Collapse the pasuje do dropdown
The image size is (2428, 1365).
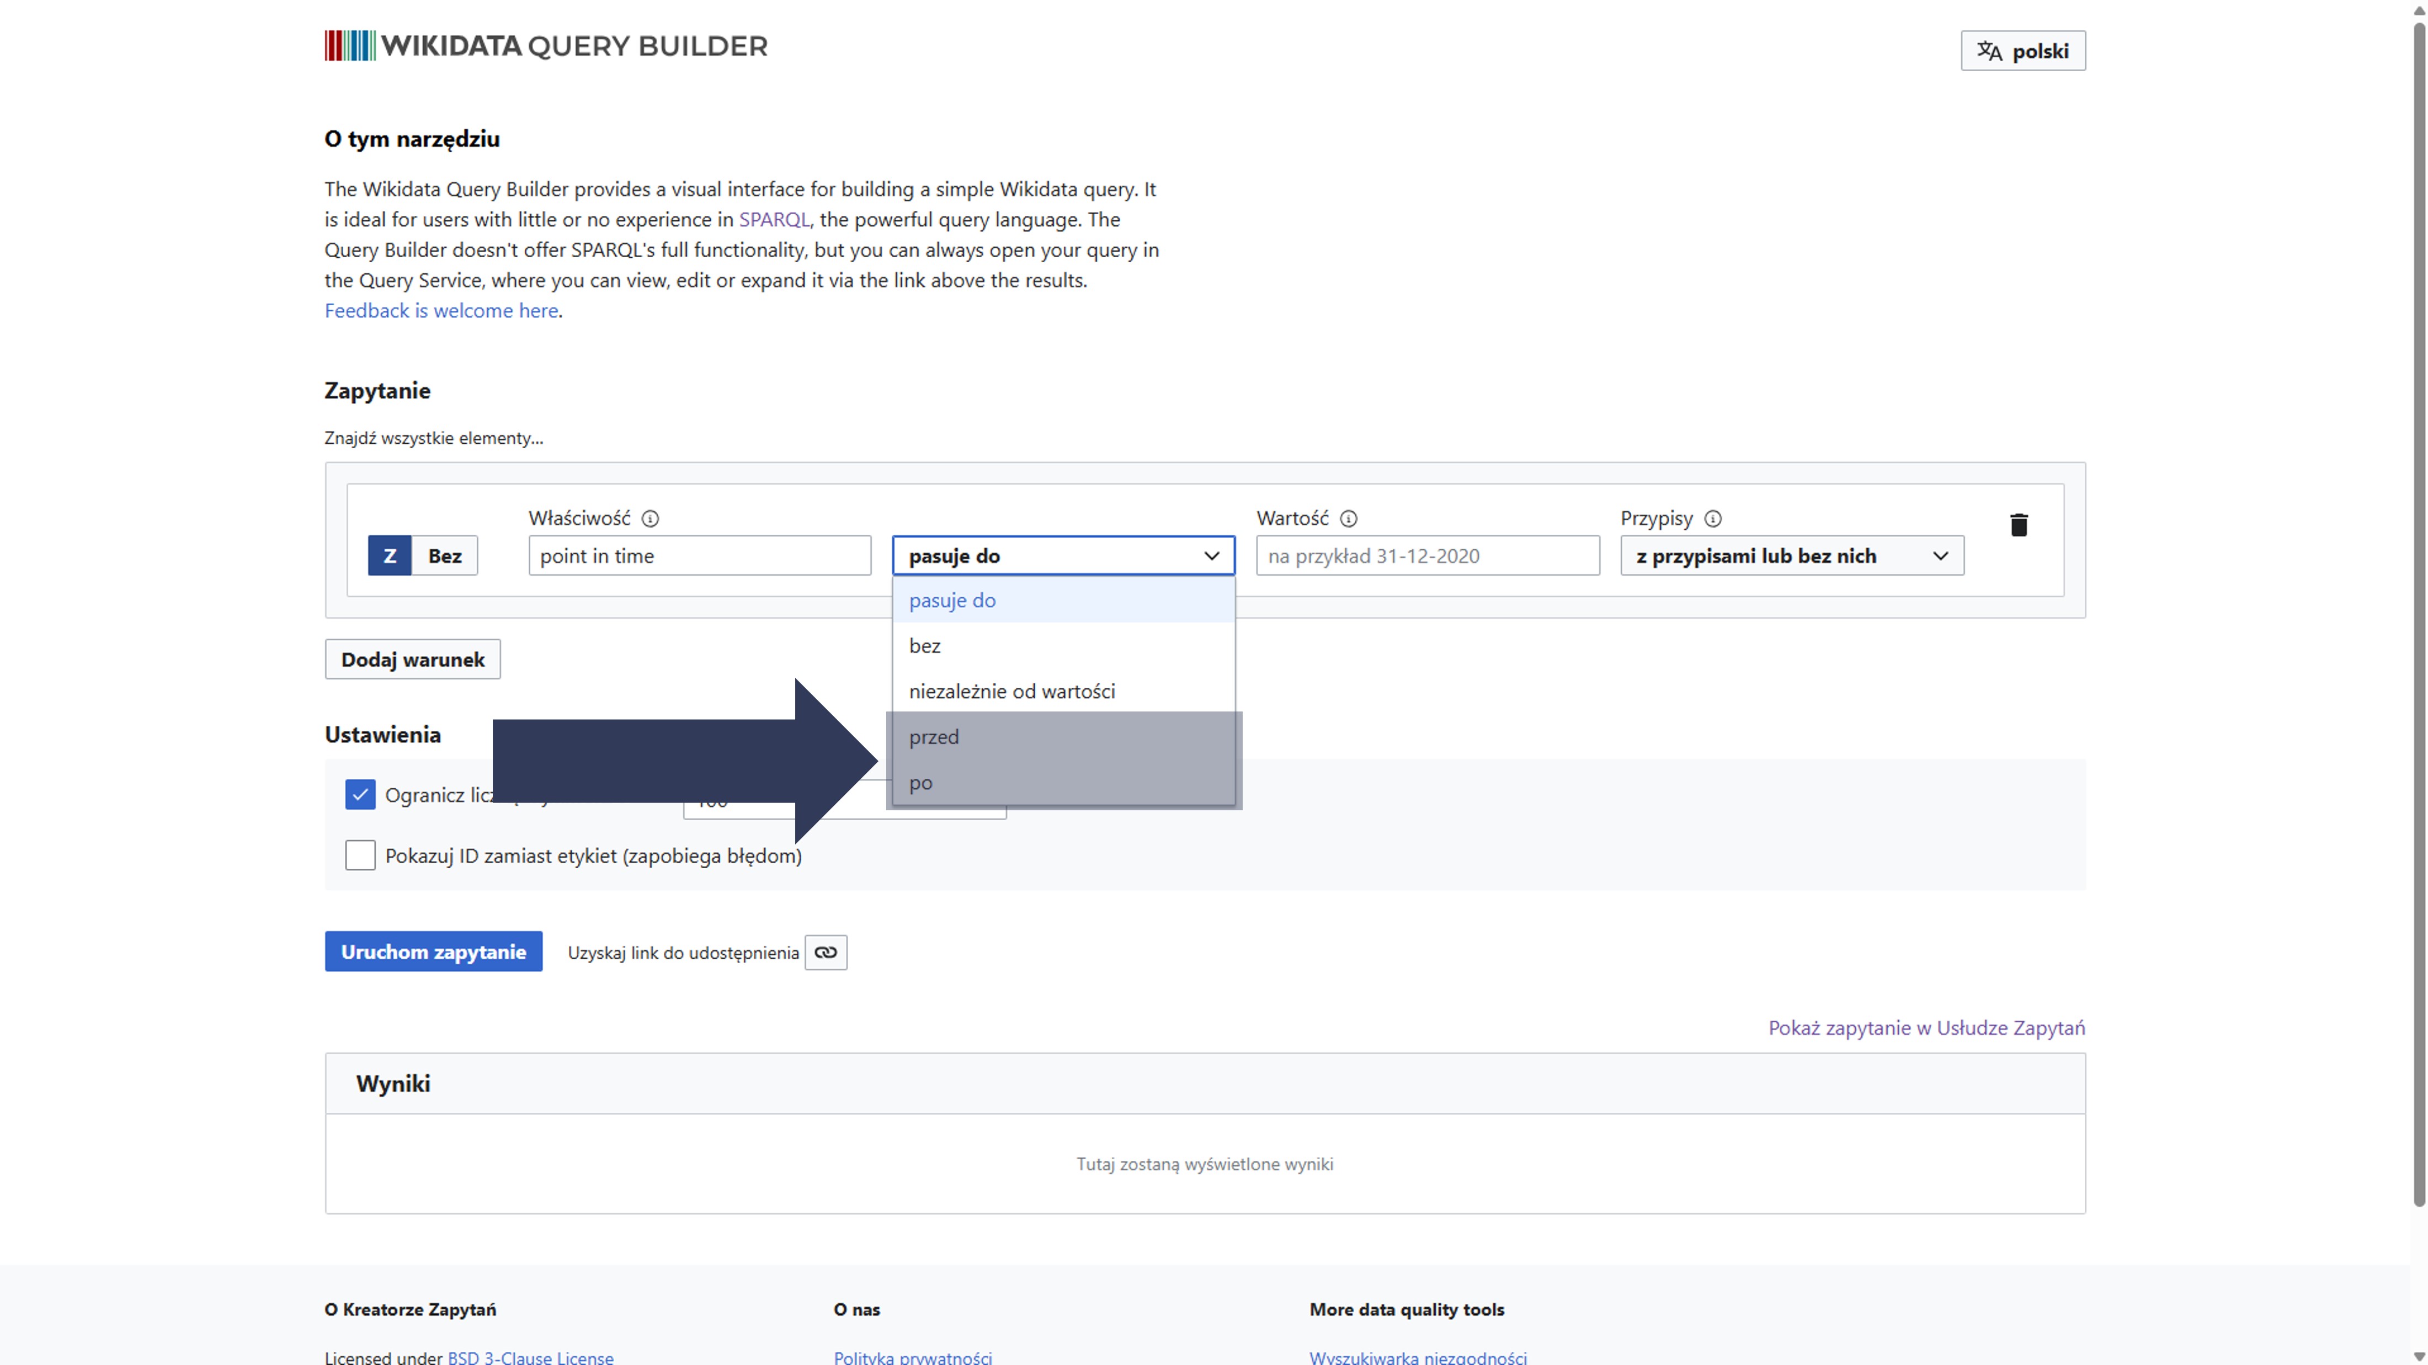point(1062,556)
